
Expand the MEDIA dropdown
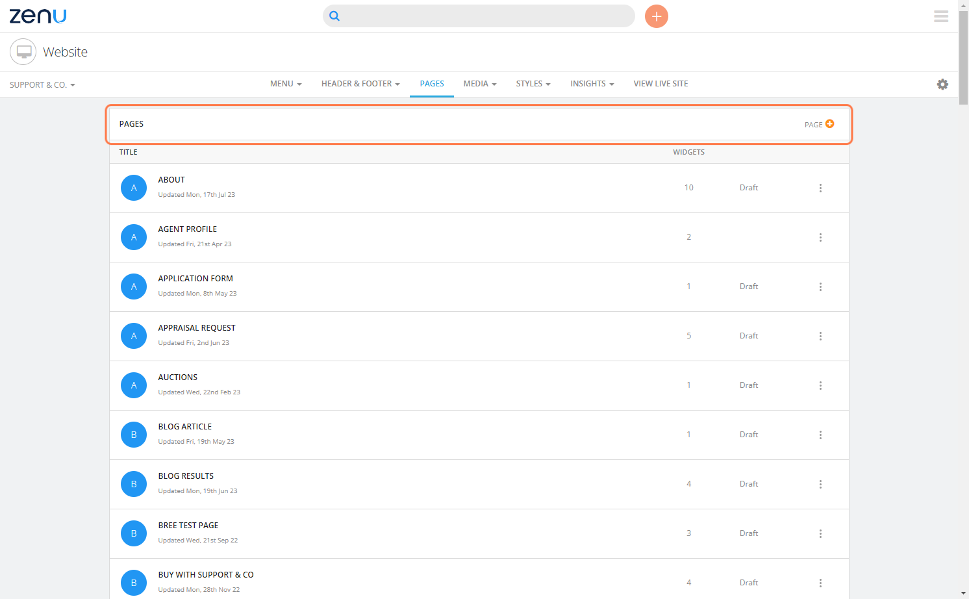click(480, 84)
